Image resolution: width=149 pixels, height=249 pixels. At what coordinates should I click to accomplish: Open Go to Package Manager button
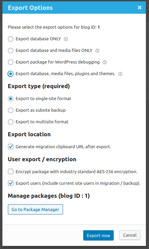pyautogui.click(x=35, y=209)
